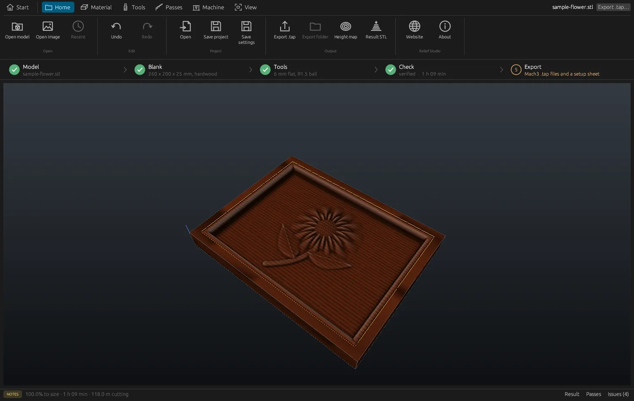
Task: Click the sample-flower.stl file name in title bar
Action: [572, 7]
